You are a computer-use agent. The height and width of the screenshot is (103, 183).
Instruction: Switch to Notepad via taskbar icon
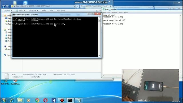click(79, 100)
